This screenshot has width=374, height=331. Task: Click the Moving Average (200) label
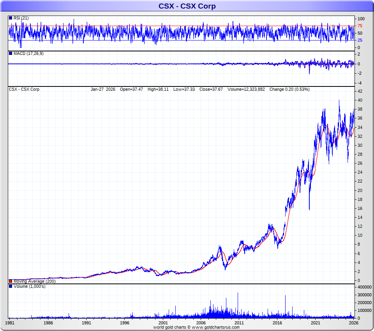34,281
